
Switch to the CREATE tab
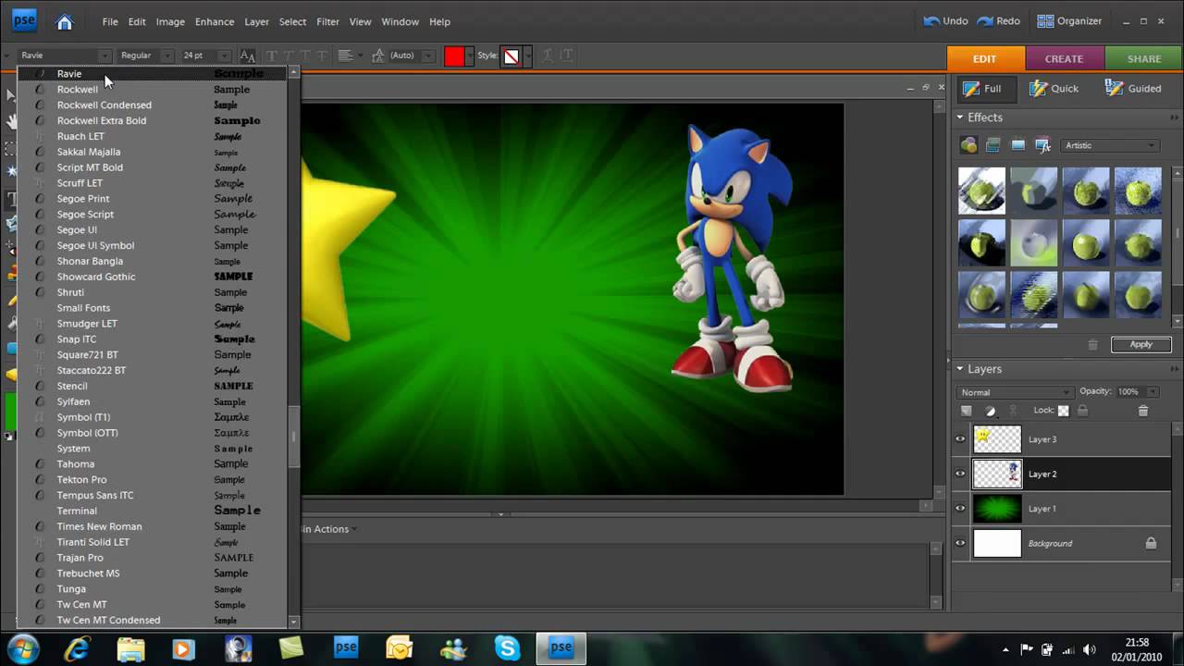pos(1065,58)
